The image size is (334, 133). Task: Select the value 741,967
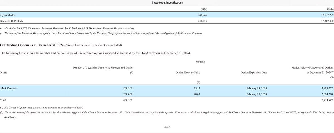(x=202, y=15)
